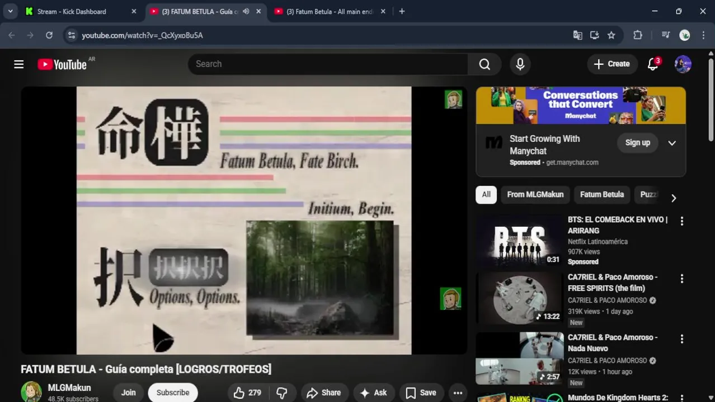The width and height of the screenshot is (715, 402).
Task: Save the video to a playlist
Action: click(x=421, y=393)
